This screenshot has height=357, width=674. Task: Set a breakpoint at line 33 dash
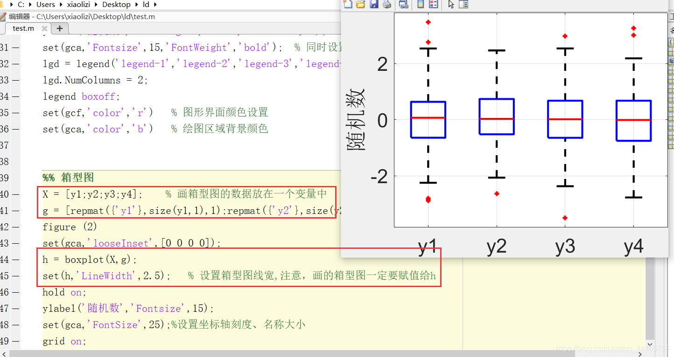click(x=16, y=80)
